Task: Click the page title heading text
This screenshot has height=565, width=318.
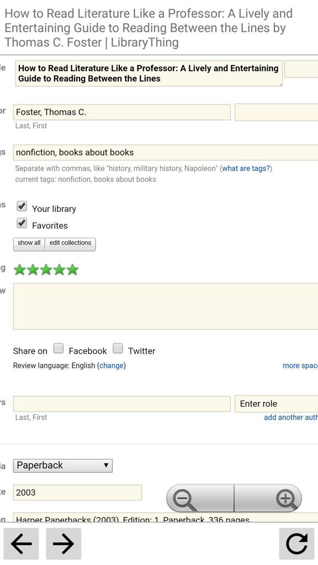Action: coord(149,28)
